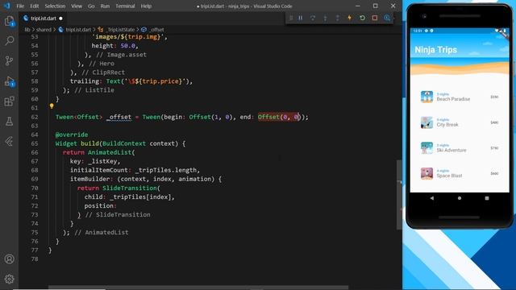Image resolution: width=516 pixels, height=290 pixels.
Task: Open the Go menu
Action: pyautogui.click(x=91, y=6)
